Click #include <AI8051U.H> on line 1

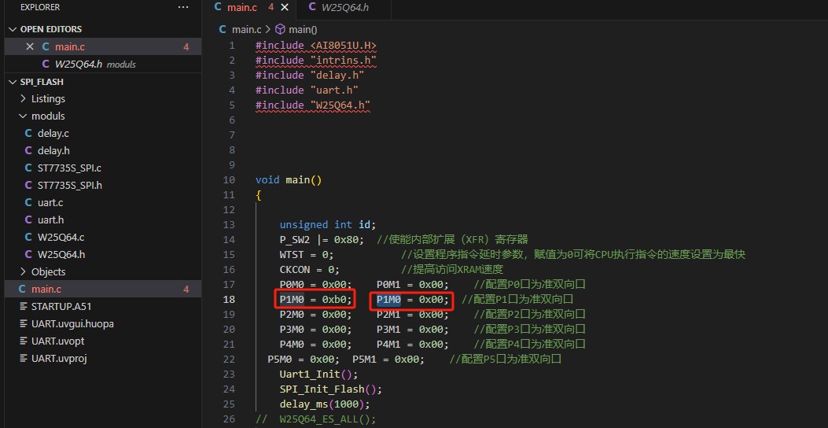click(316, 46)
